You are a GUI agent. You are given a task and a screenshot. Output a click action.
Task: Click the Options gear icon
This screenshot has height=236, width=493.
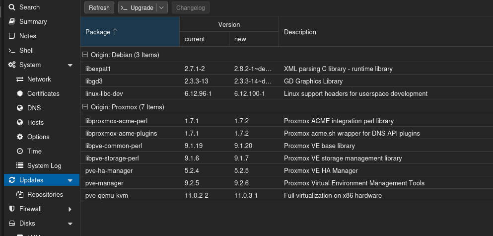pos(20,137)
